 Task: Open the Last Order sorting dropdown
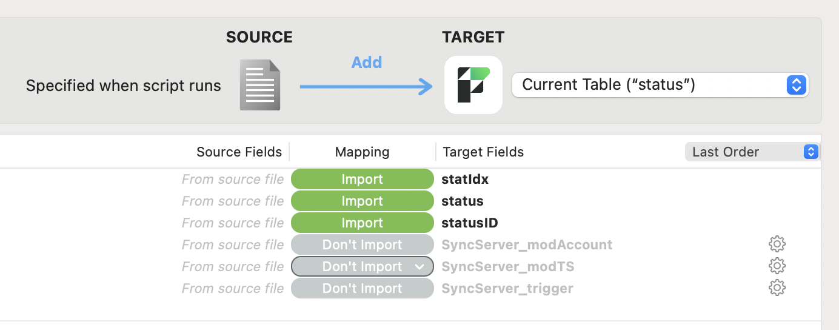coord(752,152)
